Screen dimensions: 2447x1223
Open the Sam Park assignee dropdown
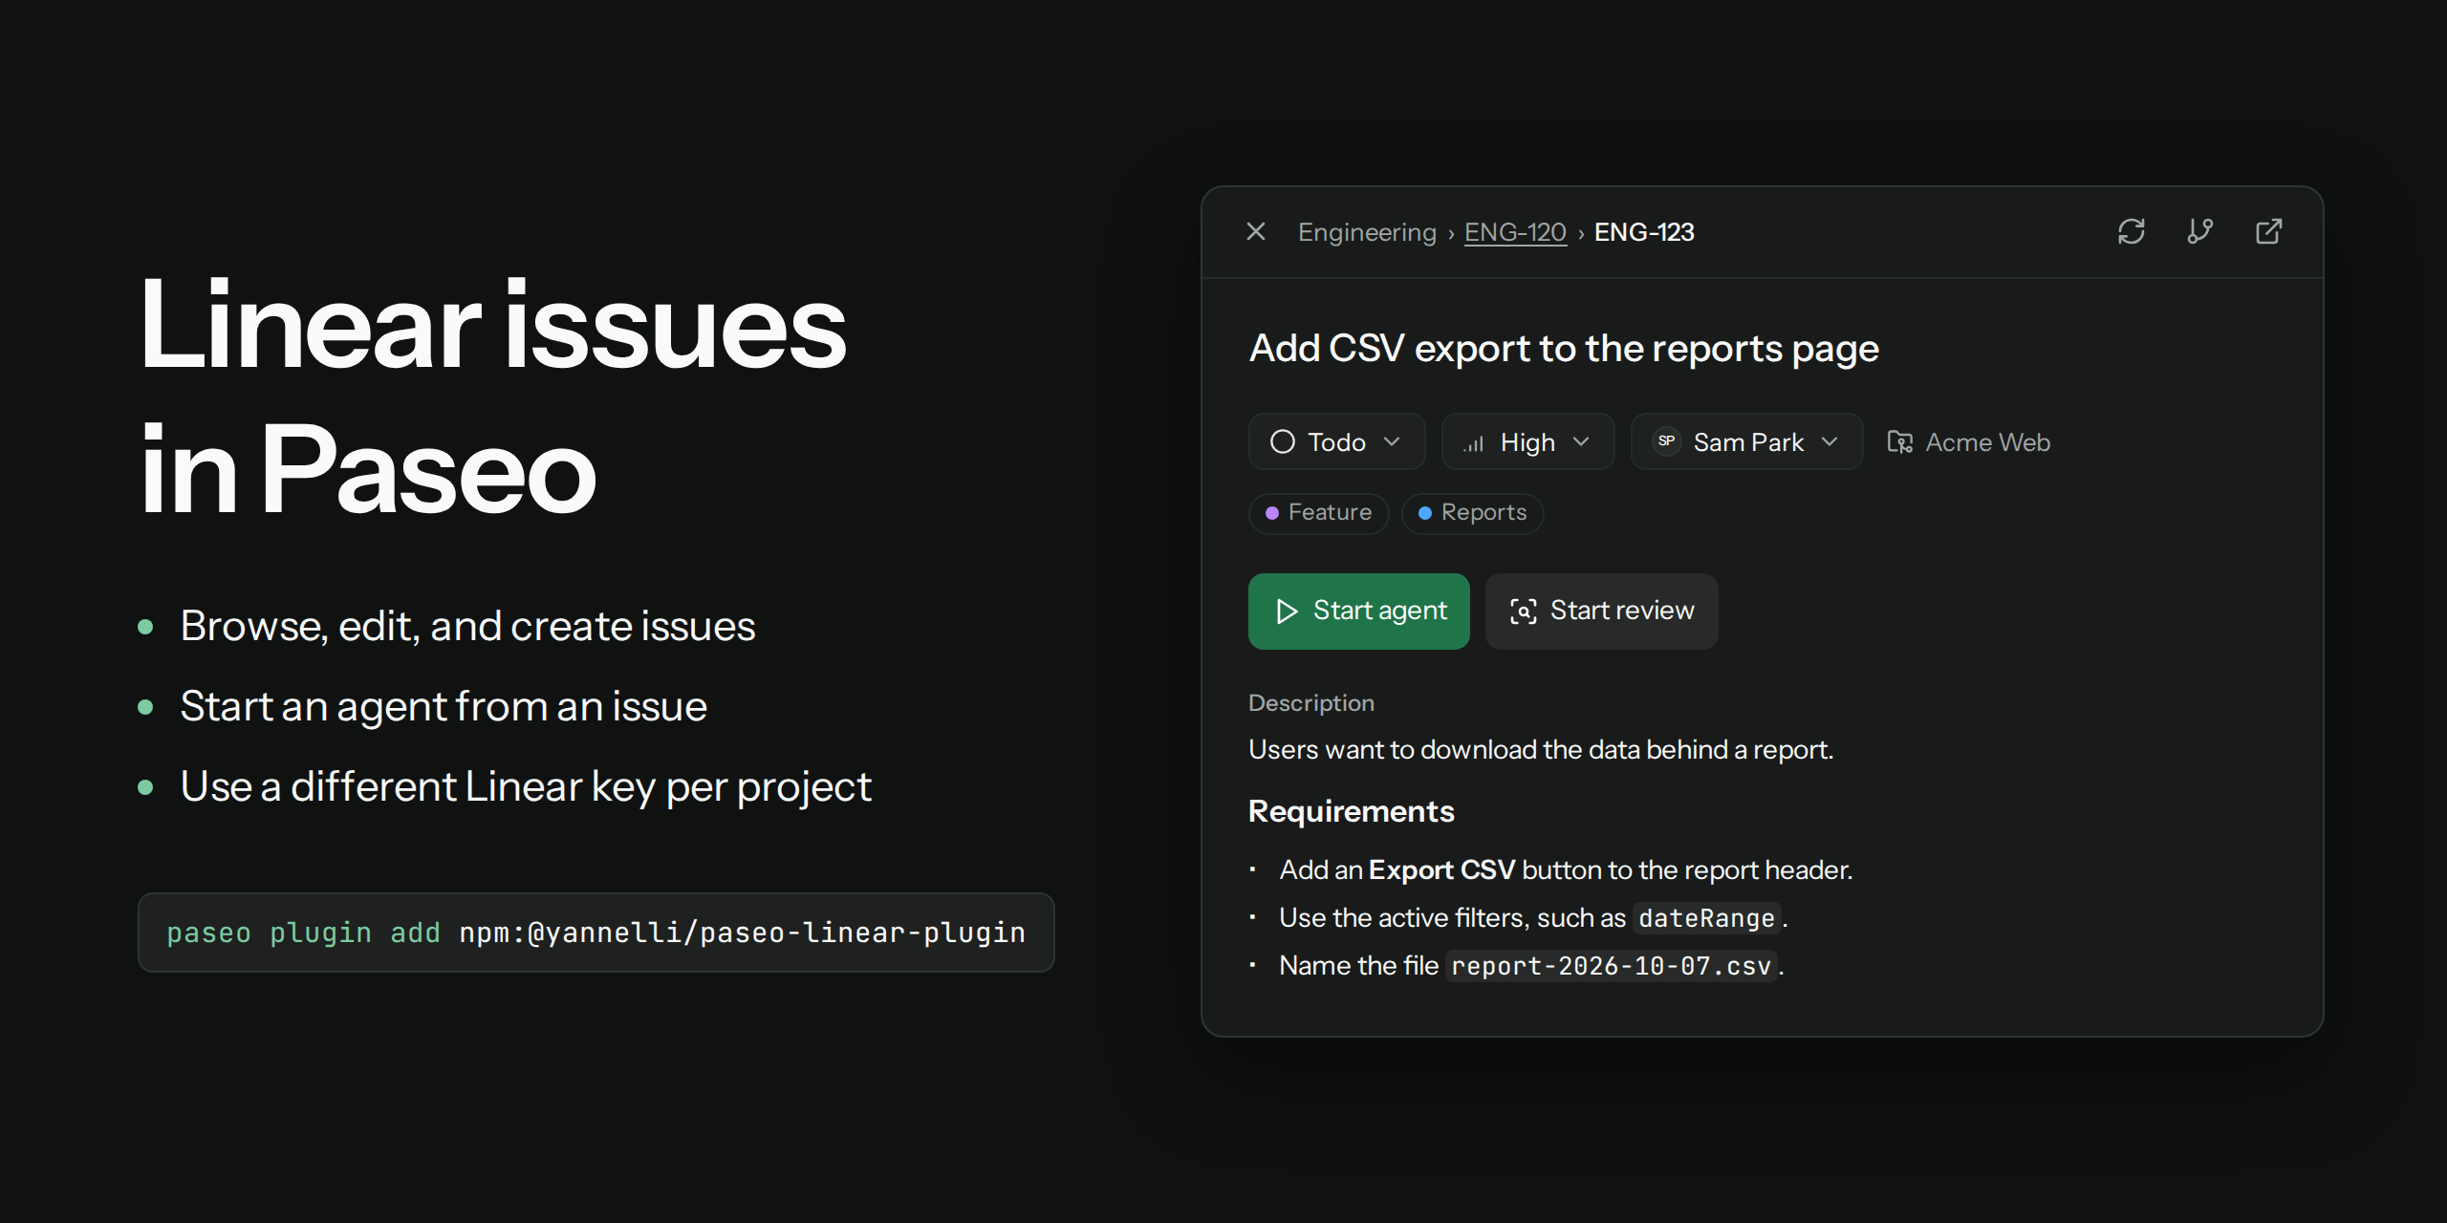(1746, 441)
